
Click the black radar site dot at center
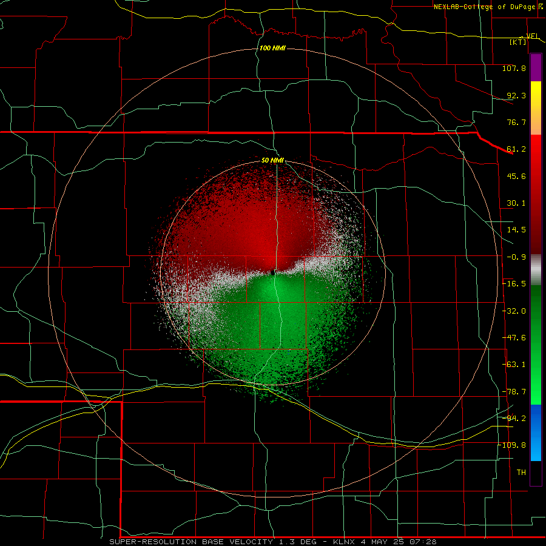(272, 273)
